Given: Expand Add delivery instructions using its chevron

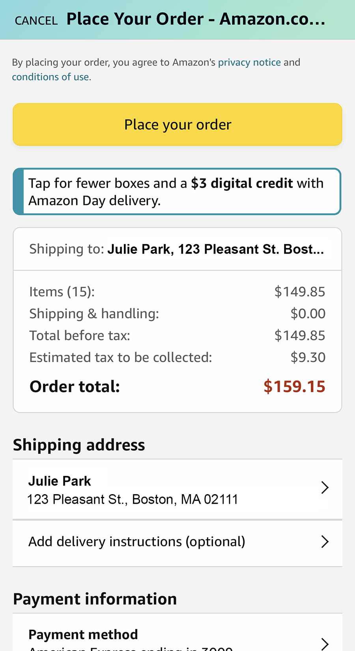Looking at the screenshot, I should (x=325, y=542).
